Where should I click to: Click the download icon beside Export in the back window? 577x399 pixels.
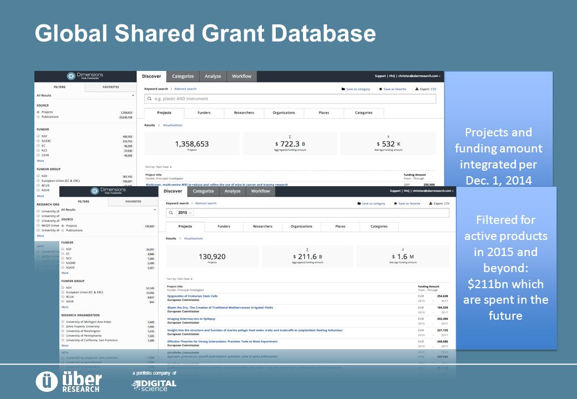point(417,89)
